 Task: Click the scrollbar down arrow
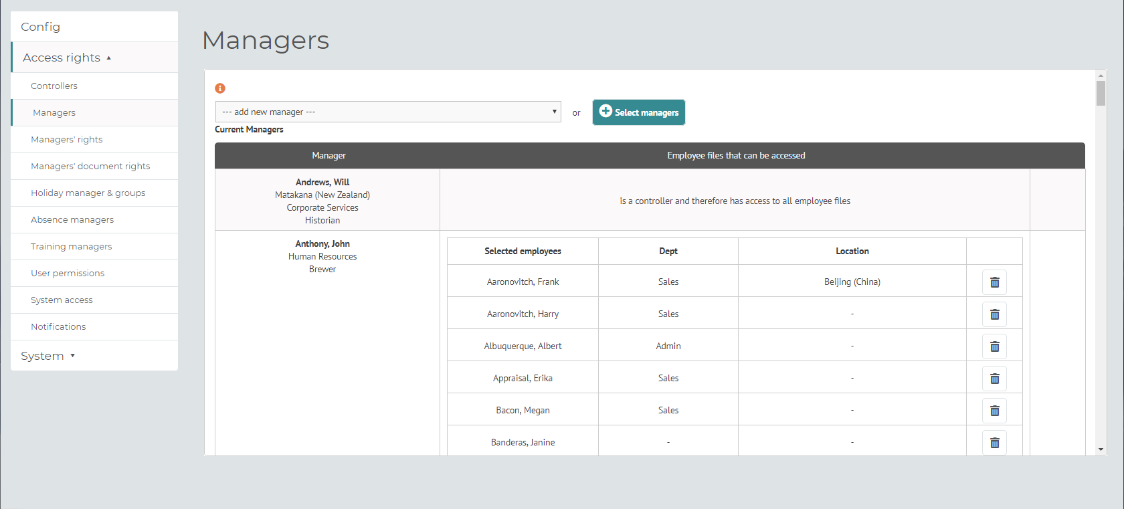pos(1101,449)
